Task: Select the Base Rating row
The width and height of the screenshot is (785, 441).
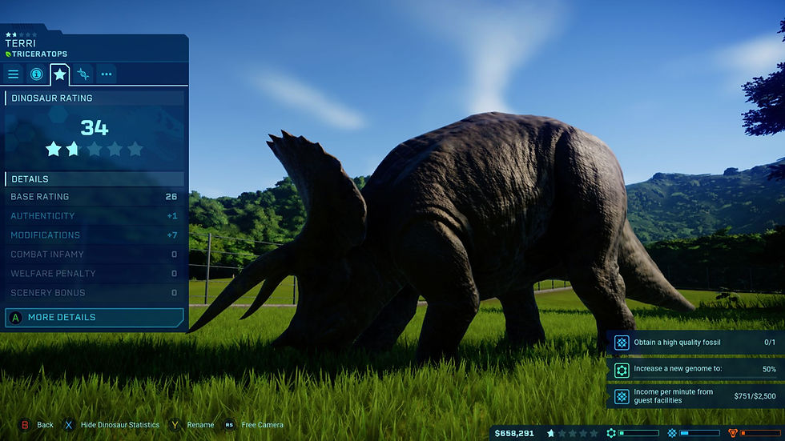Action: (x=95, y=197)
